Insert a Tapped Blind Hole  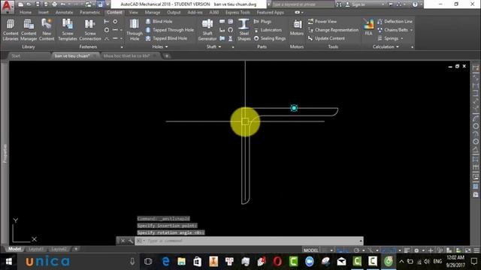click(x=166, y=38)
